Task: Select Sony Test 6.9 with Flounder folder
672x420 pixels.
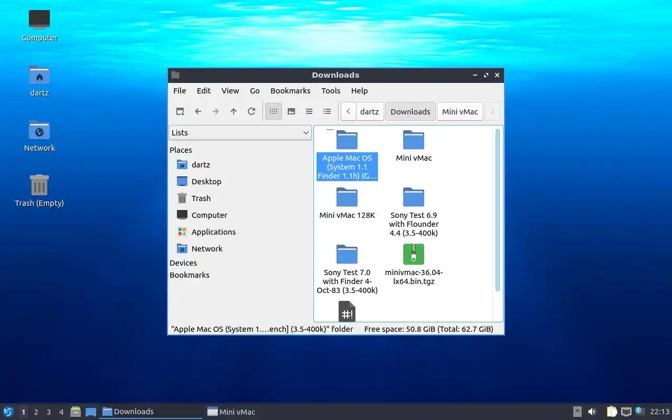Action: [414, 212]
